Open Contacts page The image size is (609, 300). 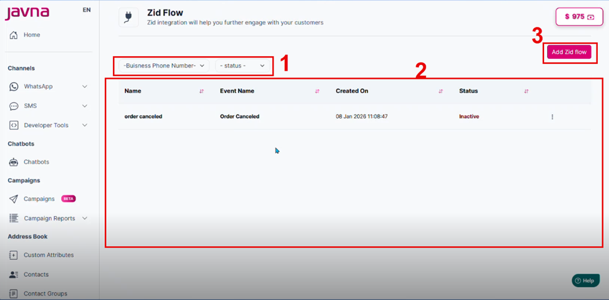(x=36, y=274)
